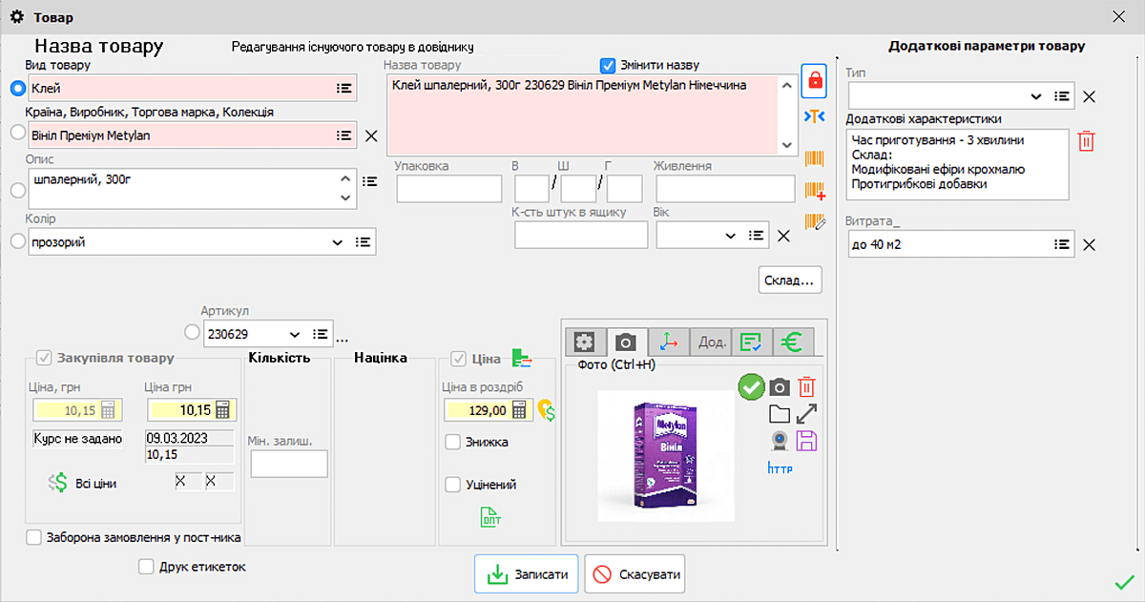Expand the Колір dropdown with прозорий
Screen dimensions: 1145x602
coord(336,243)
